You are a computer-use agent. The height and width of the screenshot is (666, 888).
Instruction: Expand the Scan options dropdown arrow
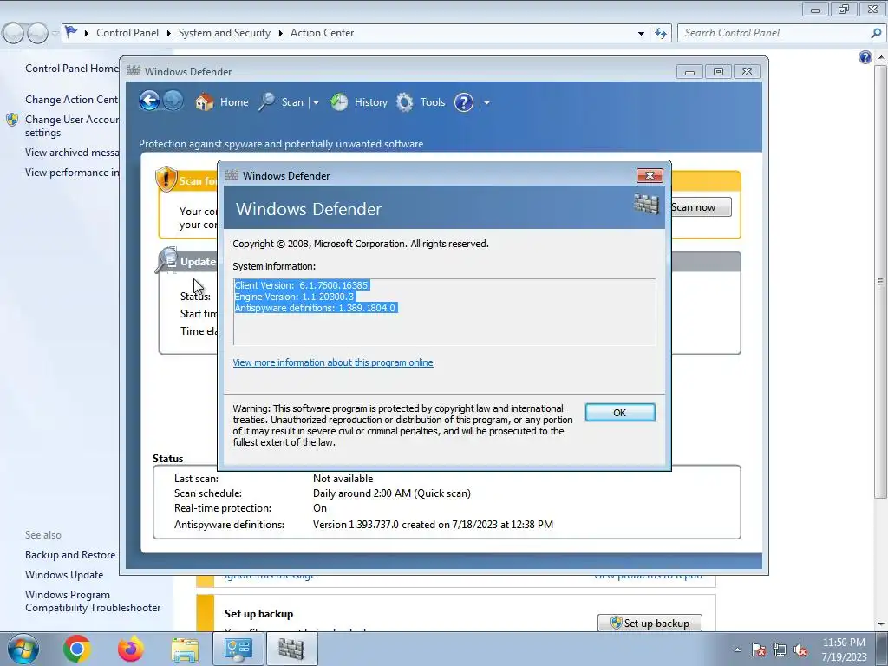(316, 102)
